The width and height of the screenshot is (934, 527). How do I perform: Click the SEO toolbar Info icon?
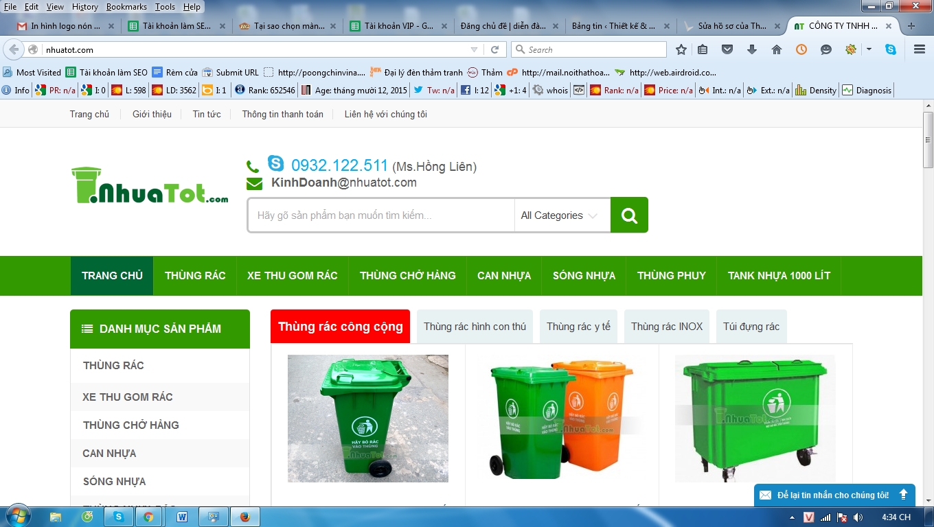16,90
